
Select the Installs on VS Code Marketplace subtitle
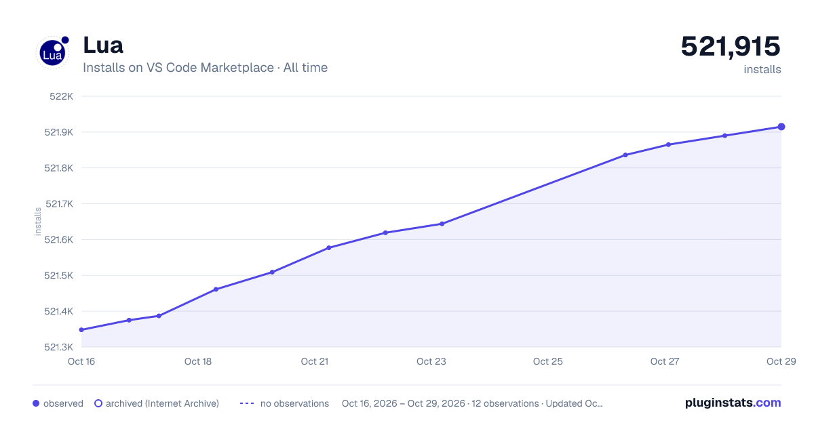pos(205,68)
